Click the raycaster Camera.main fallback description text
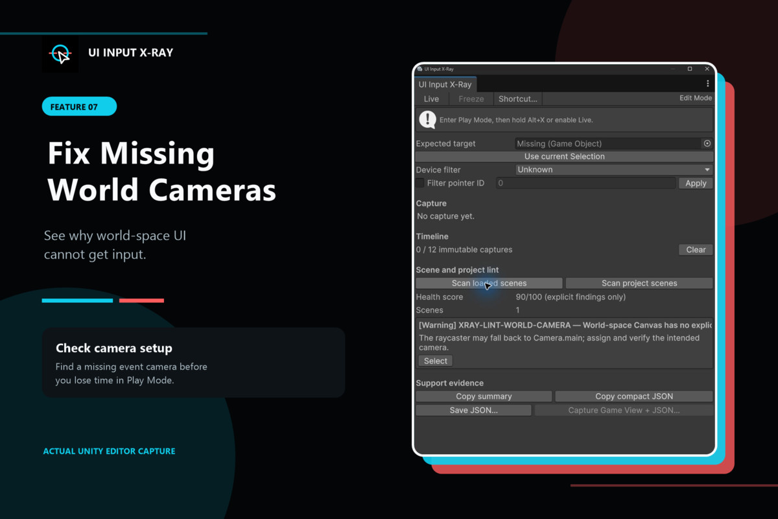This screenshot has width=778, height=519. [x=560, y=343]
